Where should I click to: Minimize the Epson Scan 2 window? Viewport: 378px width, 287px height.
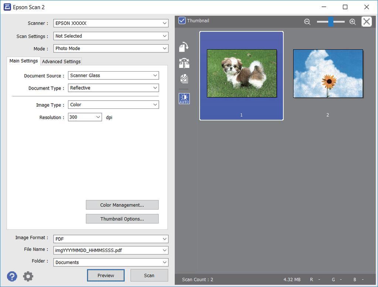324,7
